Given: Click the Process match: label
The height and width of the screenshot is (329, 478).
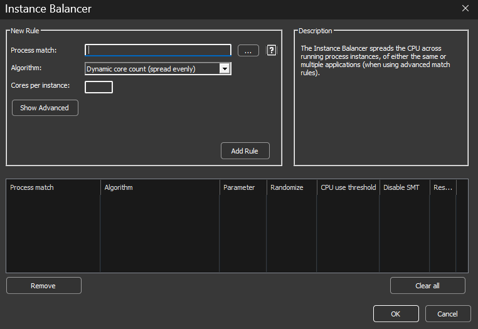Looking at the screenshot, I should [x=34, y=50].
